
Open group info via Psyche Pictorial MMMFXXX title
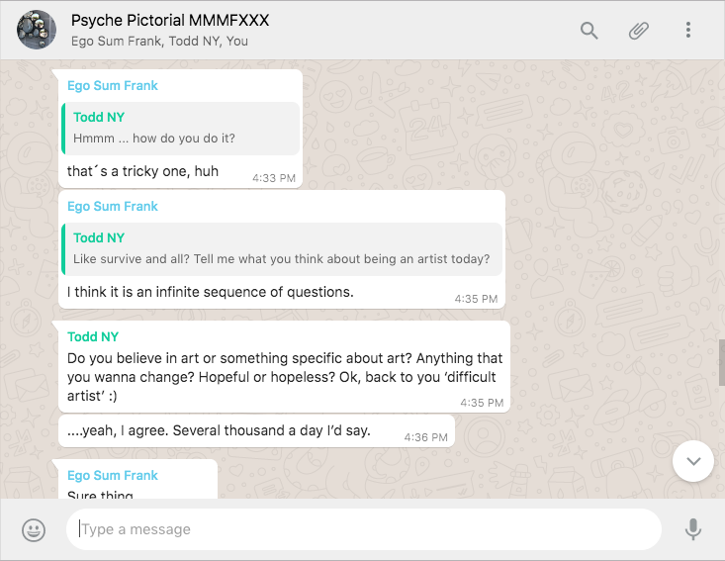(170, 21)
